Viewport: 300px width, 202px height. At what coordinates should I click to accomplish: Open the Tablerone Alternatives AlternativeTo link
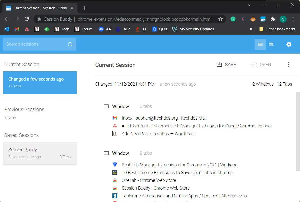[184, 196]
